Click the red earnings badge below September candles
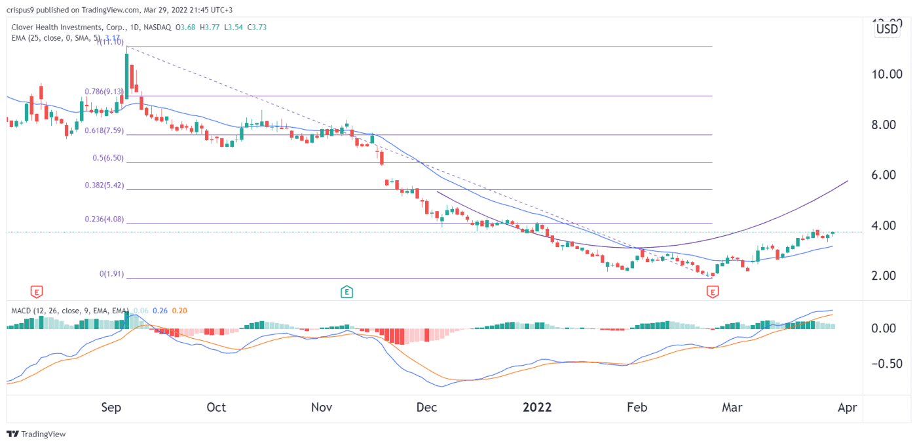The width and height of the screenshot is (917, 445). pos(36,291)
